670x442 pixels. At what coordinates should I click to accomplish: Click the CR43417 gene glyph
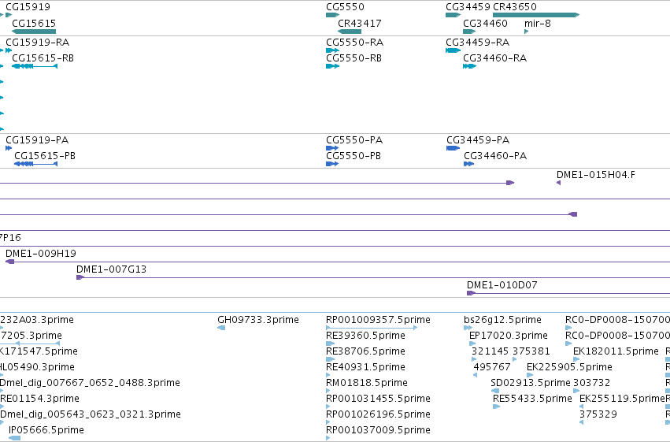(350, 32)
